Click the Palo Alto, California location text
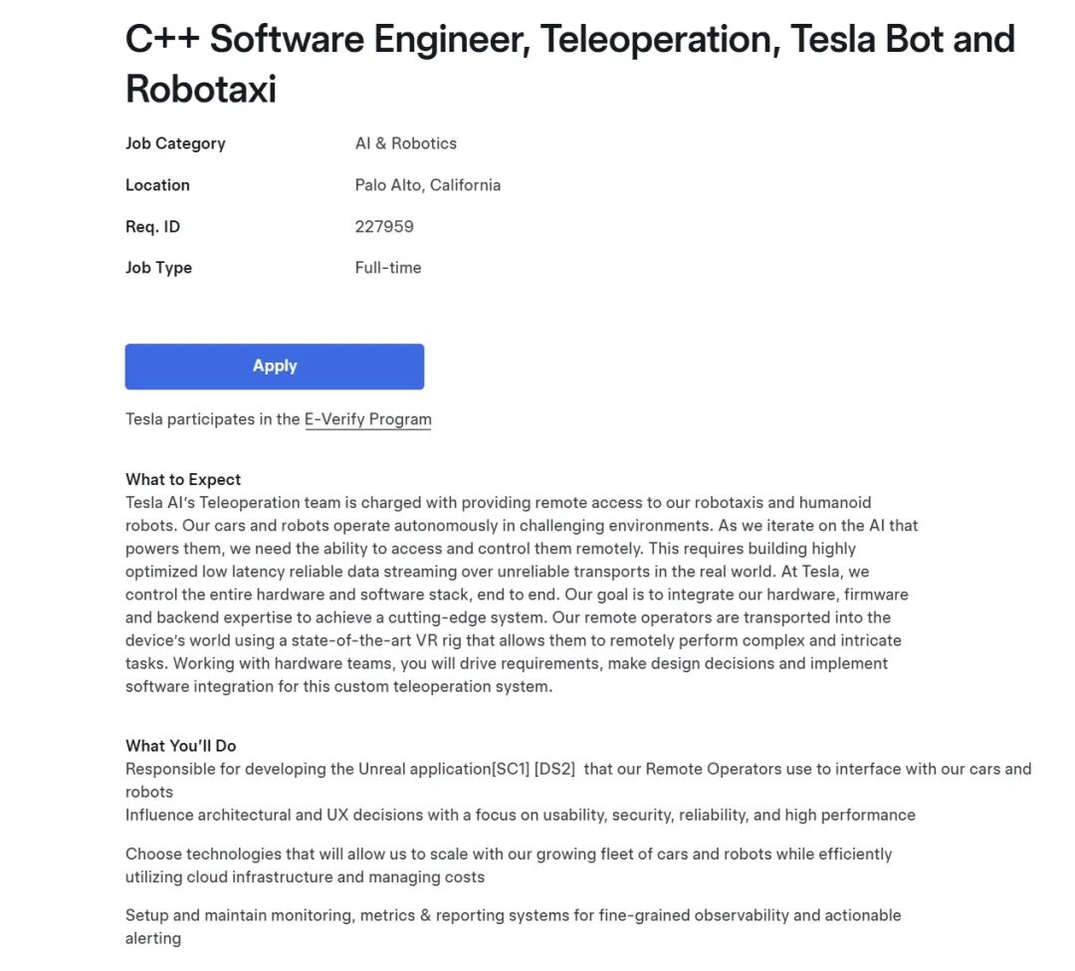The width and height of the screenshot is (1075, 971). (x=428, y=185)
